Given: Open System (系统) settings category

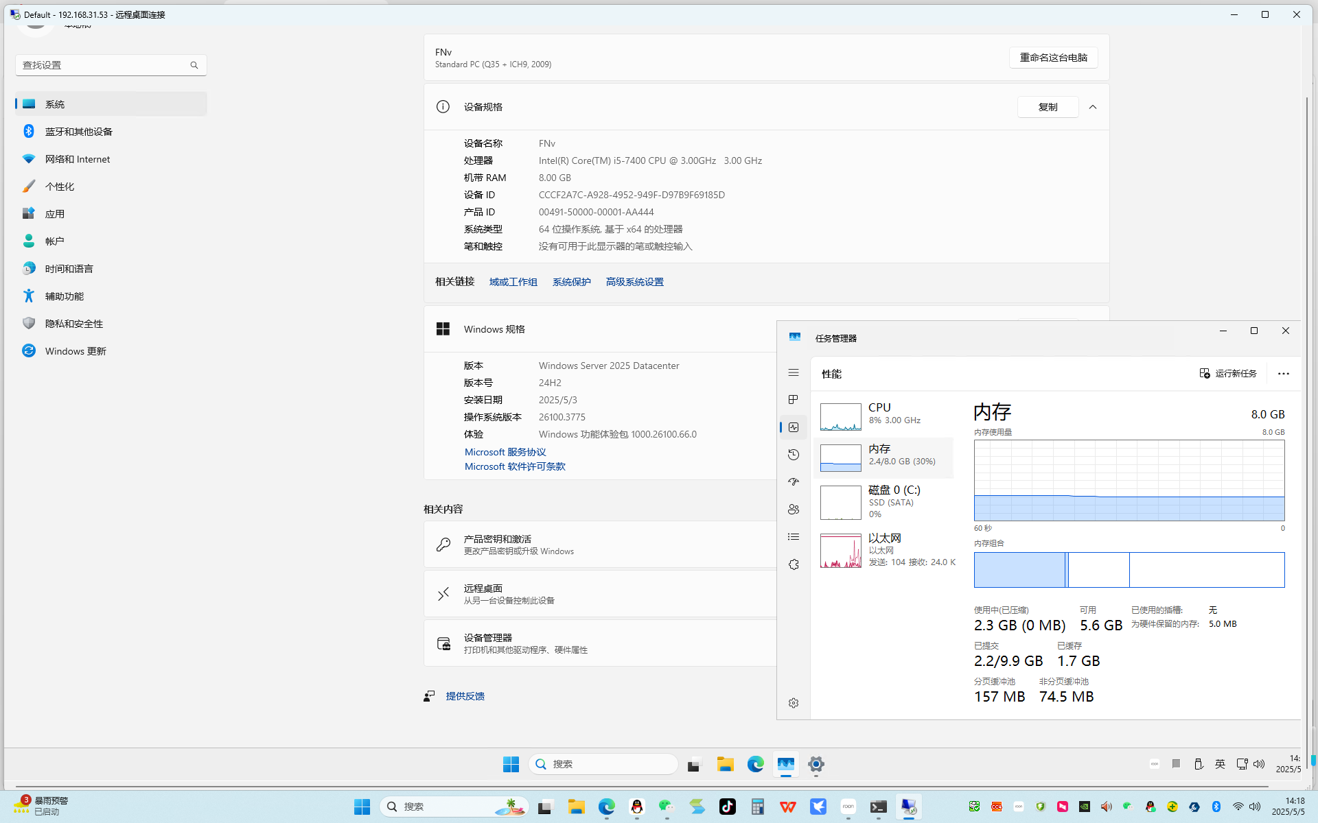Looking at the screenshot, I should [111, 104].
